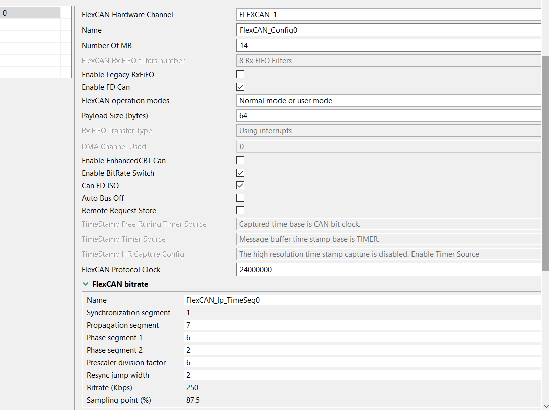Viewport: 549px width, 410px height.
Task: Uncheck the Can FD ISO option
Action: [x=240, y=186]
